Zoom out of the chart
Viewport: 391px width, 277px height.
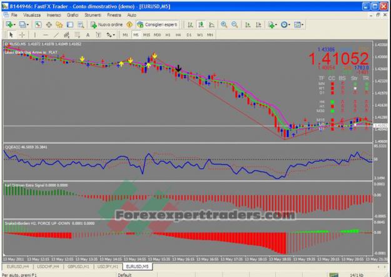tap(235, 24)
